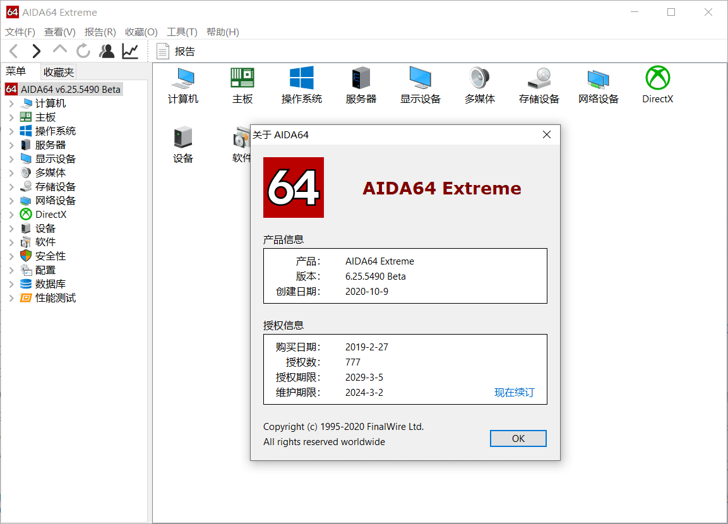Expand the 服务器 tree node chevron

pos(11,145)
